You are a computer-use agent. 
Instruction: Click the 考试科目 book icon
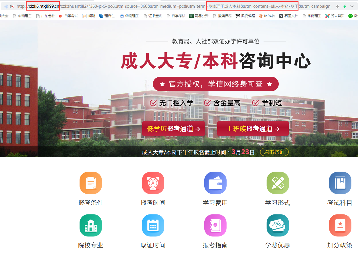(340, 183)
